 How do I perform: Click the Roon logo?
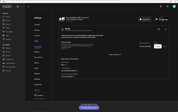click(7, 7)
